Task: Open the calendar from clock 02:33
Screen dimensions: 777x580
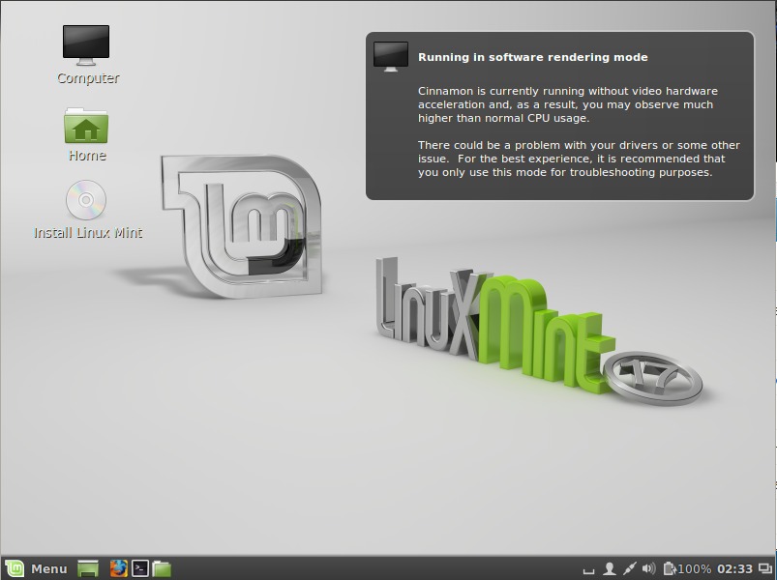Action: [x=734, y=569]
